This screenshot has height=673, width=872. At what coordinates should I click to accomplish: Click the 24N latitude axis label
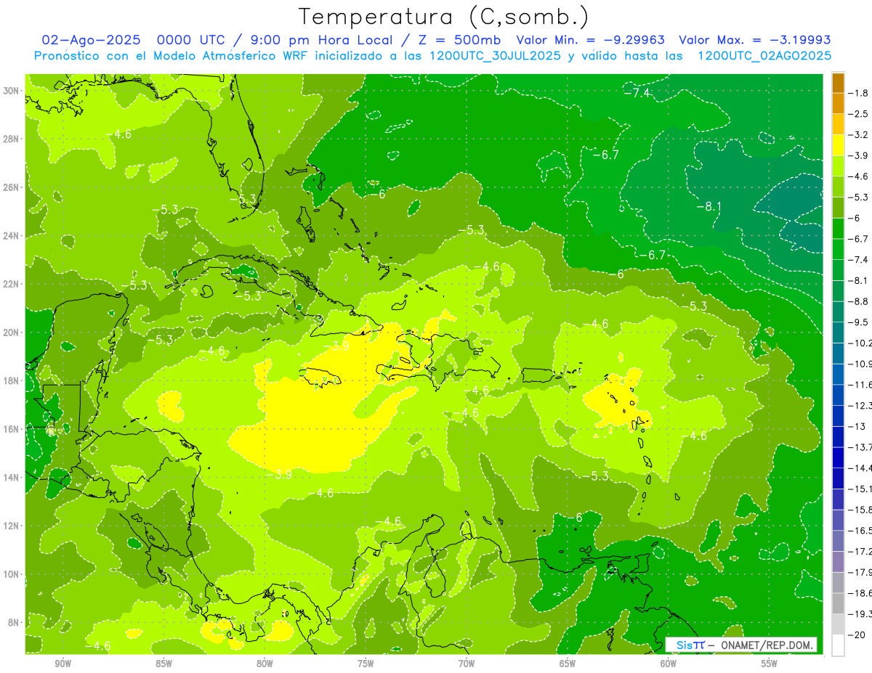[x=11, y=236]
